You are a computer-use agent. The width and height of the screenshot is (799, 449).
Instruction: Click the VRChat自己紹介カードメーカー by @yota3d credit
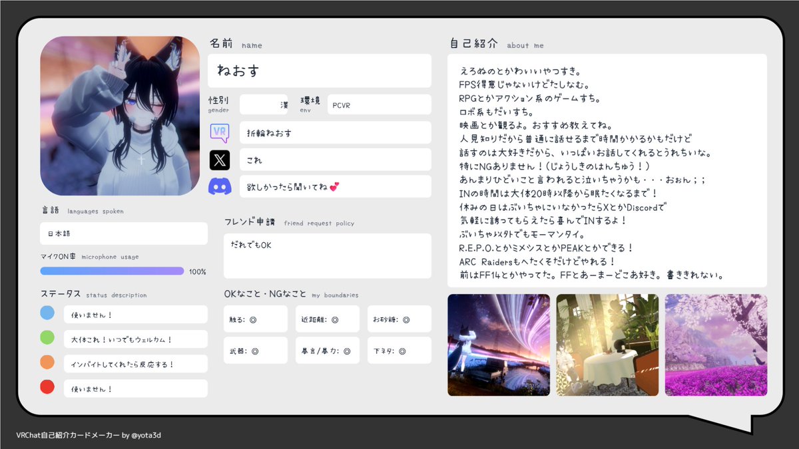(x=89, y=435)
